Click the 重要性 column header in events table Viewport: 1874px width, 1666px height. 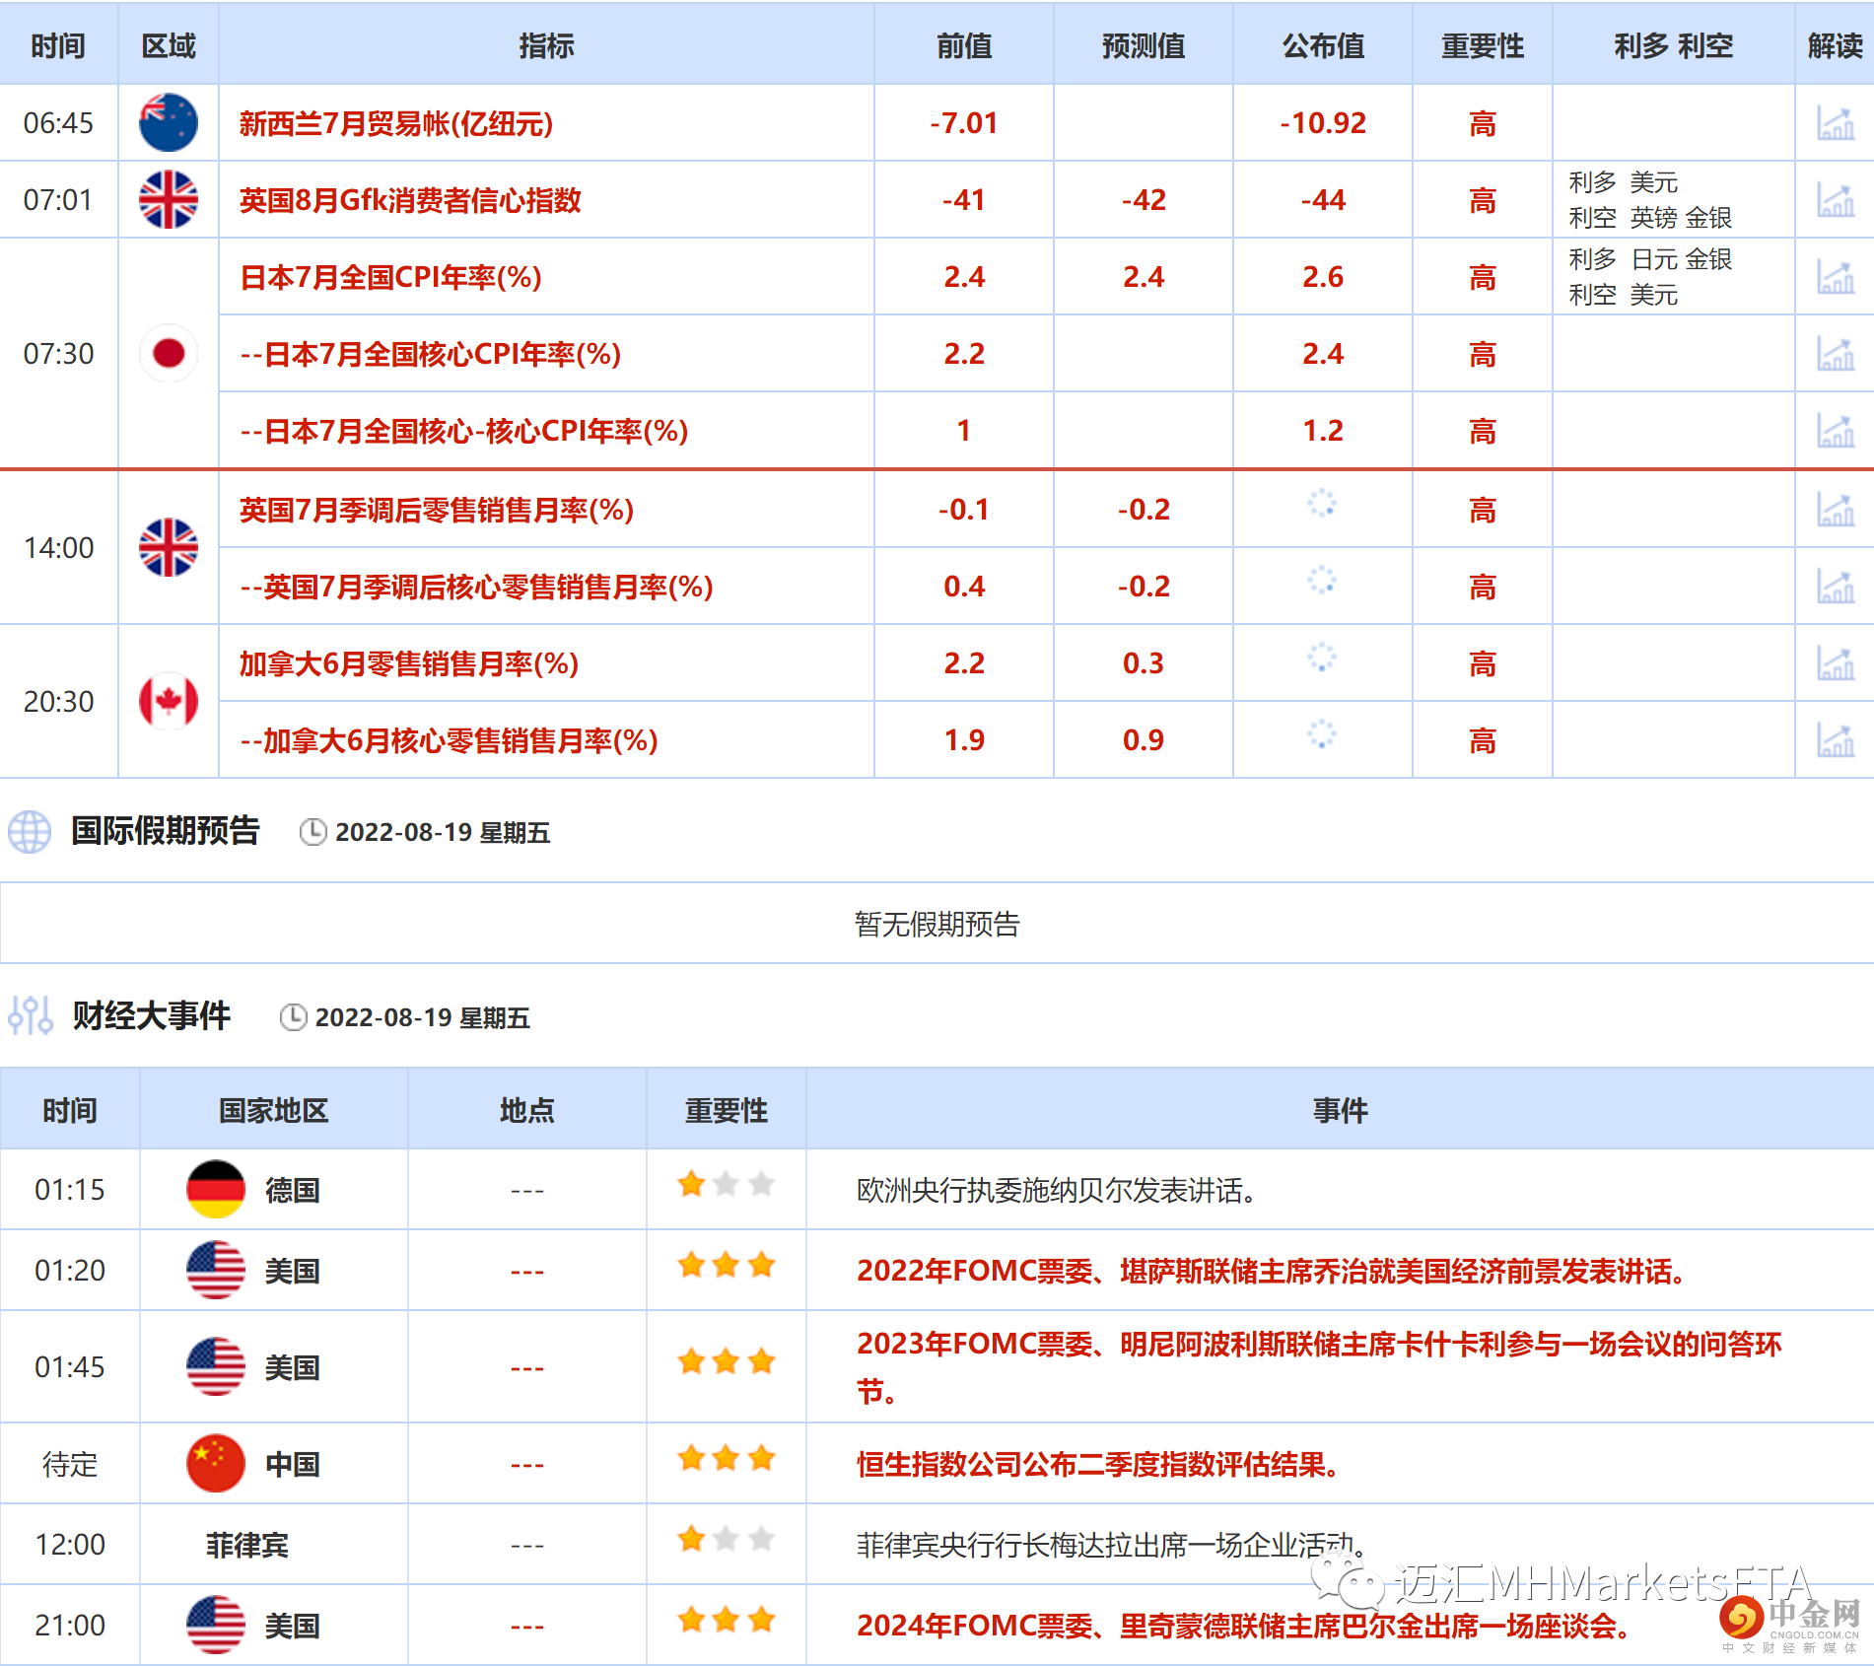click(726, 1110)
